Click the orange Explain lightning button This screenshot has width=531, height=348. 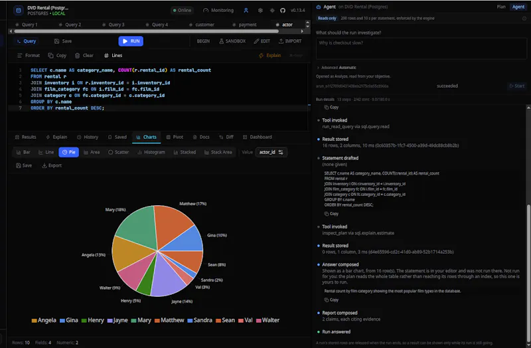tap(270, 55)
